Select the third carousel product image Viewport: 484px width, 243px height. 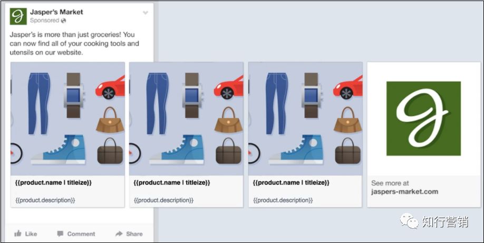click(305, 119)
